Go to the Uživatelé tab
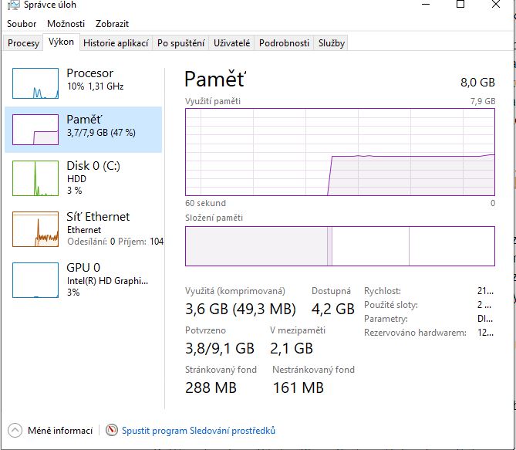The height and width of the screenshot is (450, 516). pos(231,43)
